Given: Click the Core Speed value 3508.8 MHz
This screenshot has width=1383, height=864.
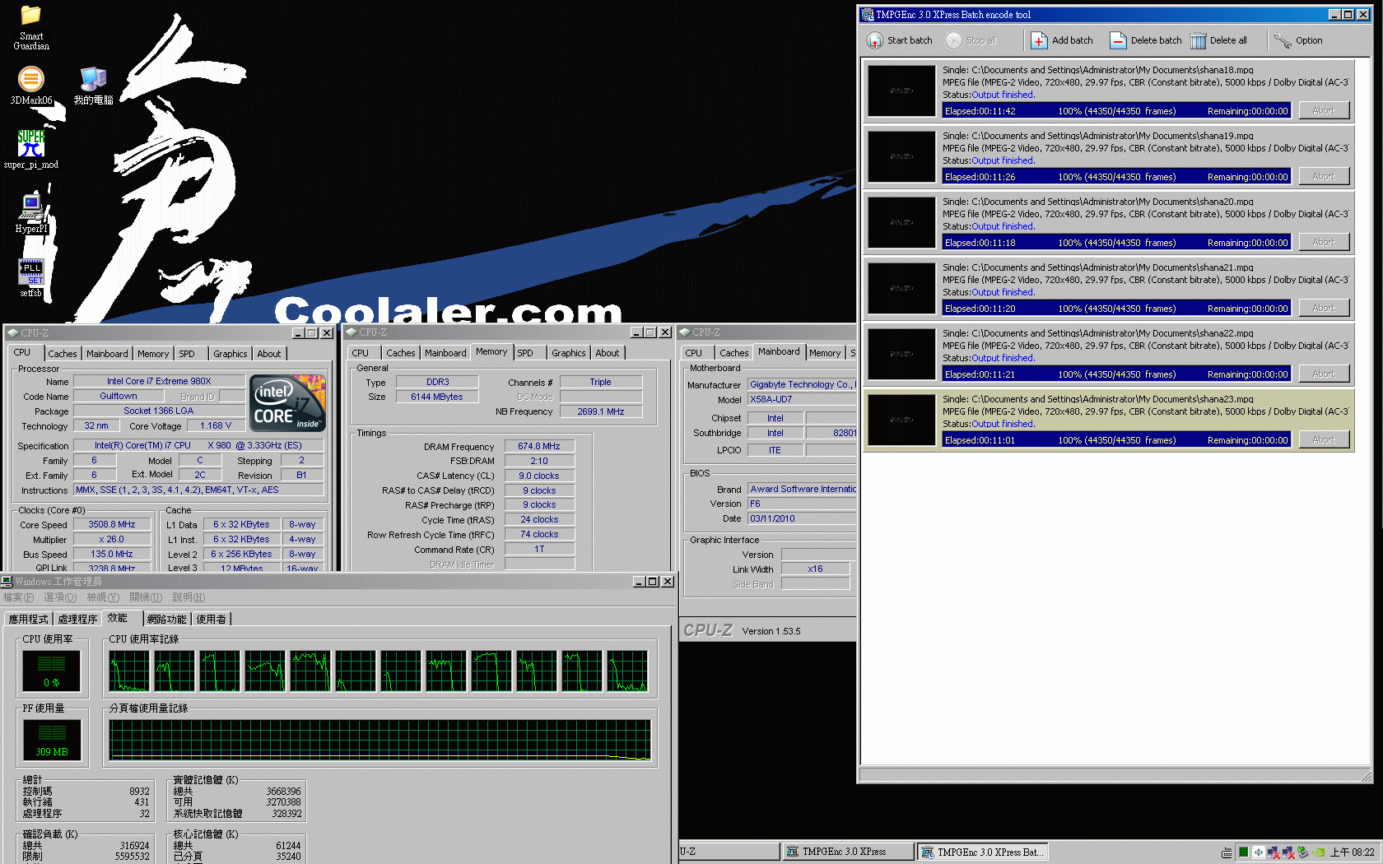Looking at the screenshot, I should tap(112, 524).
